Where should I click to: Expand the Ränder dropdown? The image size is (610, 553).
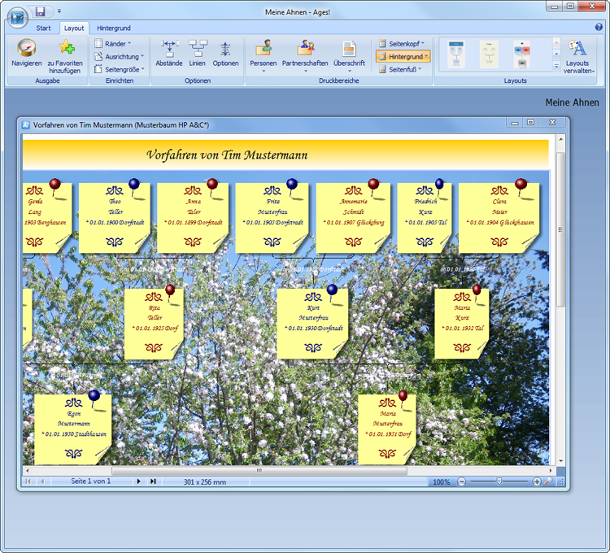pos(113,43)
